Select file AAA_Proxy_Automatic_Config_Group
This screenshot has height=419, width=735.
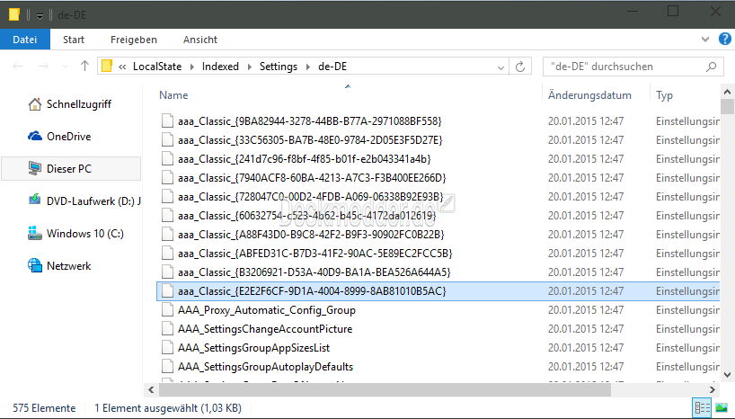pyautogui.click(x=267, y=310)
